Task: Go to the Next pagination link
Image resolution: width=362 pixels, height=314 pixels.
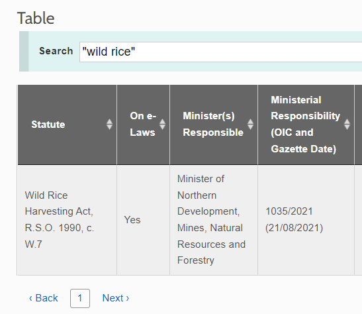Action: [116, 298]
